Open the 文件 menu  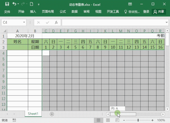click(7, 12)
